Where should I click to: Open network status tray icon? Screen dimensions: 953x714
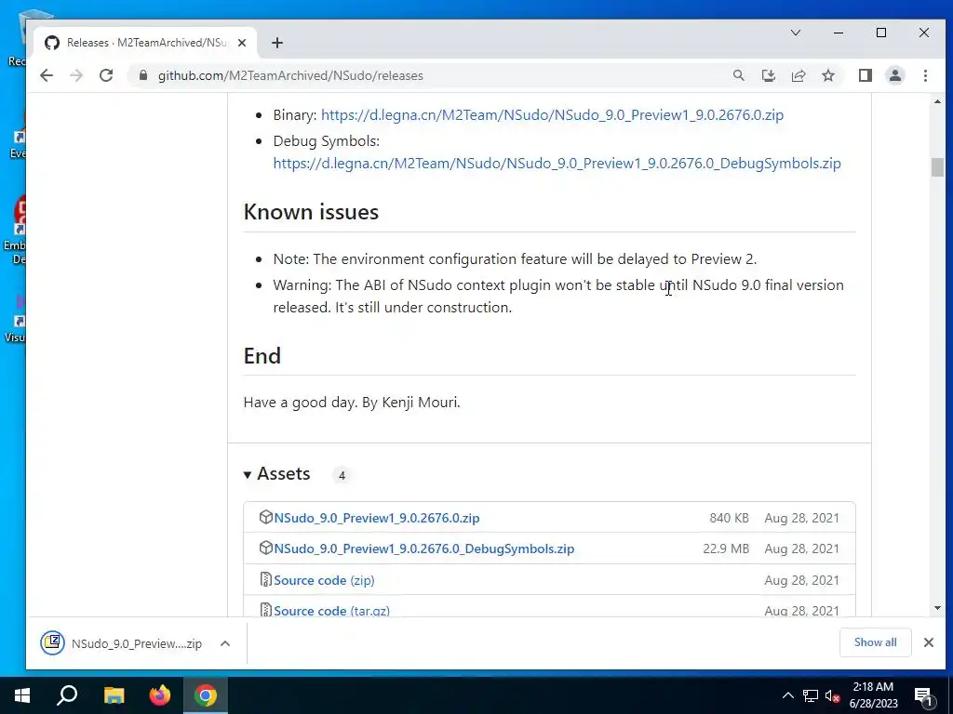(811, 695)
